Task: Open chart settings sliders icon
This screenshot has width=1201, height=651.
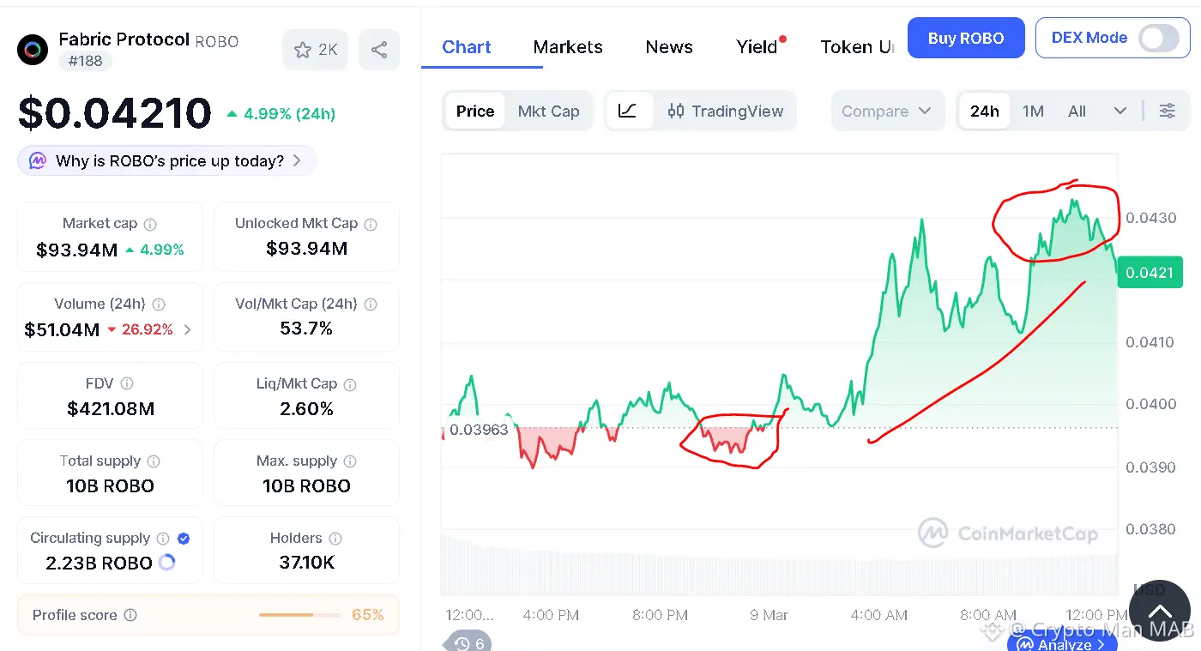Action: [x=1167, y=111]
